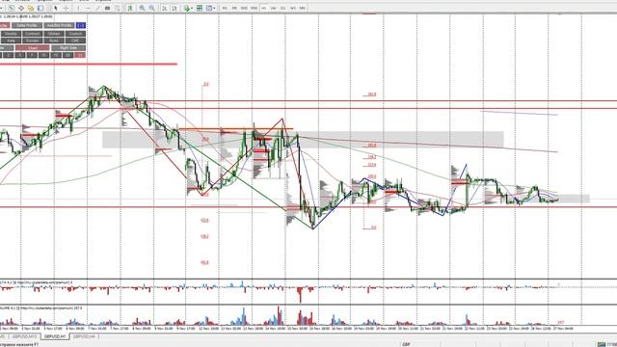Screen dimensions: 617x347
Task: Select the Europe session button
Action: click(x=32, y=40)
